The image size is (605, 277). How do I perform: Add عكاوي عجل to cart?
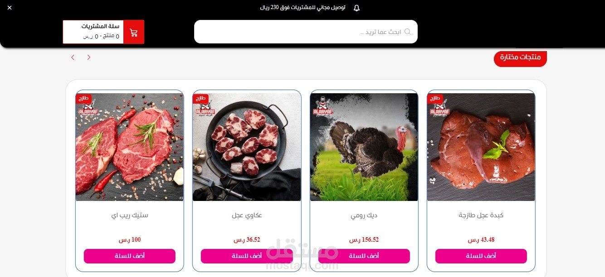tap(247, 256)
